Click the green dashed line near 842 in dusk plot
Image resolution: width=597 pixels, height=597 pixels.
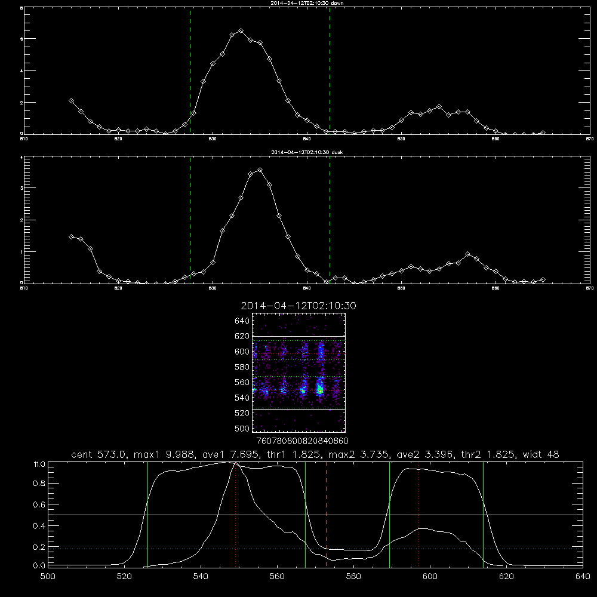[x=330, y=220]
